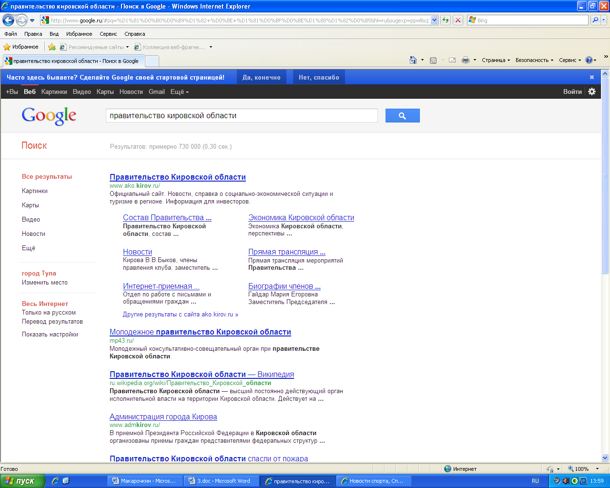610x488 pixels.
Task: Click the Пуск start button
Action: (22, 481)
